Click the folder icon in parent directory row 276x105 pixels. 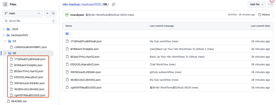pos(67,34)
